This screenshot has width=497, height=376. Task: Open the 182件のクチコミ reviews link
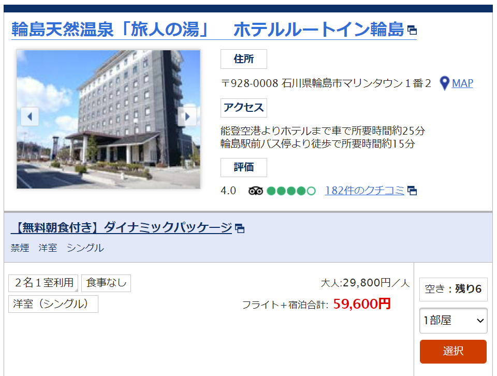pyautogui.click(x=364, y=191)
